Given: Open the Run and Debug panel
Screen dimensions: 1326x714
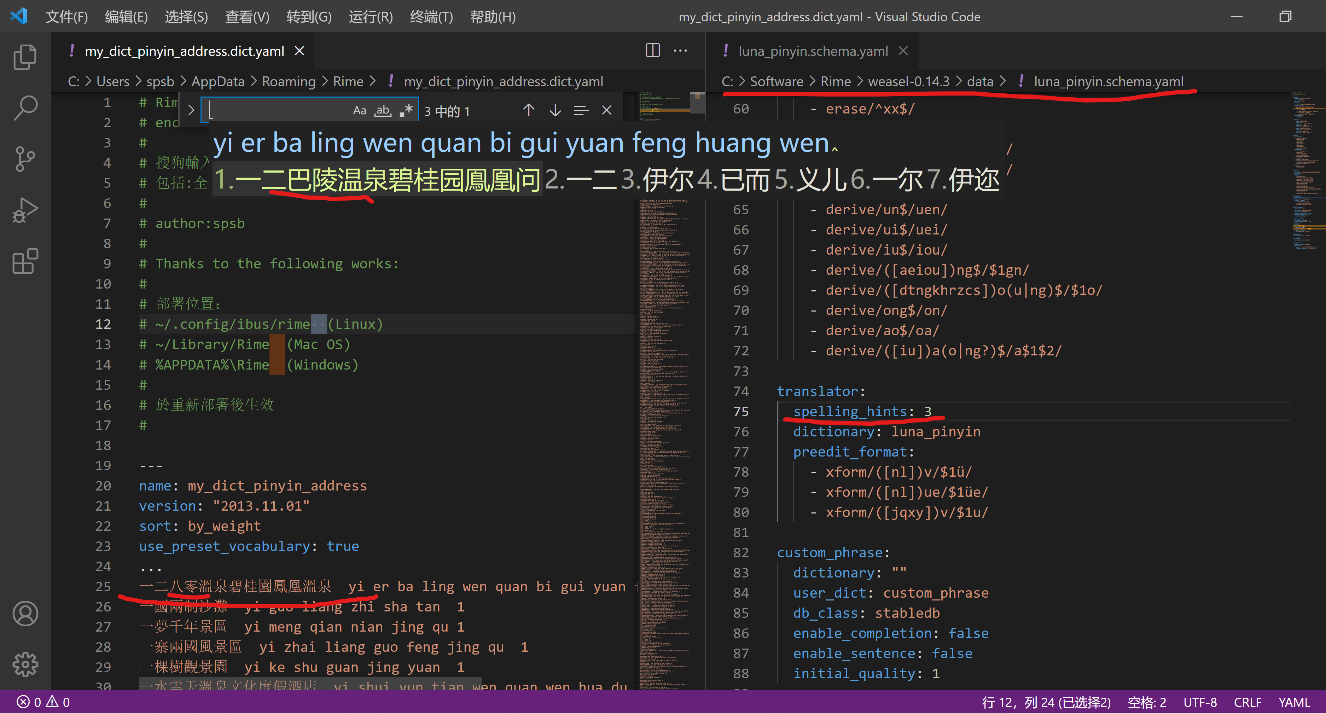Looking at the screenshot, I should click(x=25, y=209).
